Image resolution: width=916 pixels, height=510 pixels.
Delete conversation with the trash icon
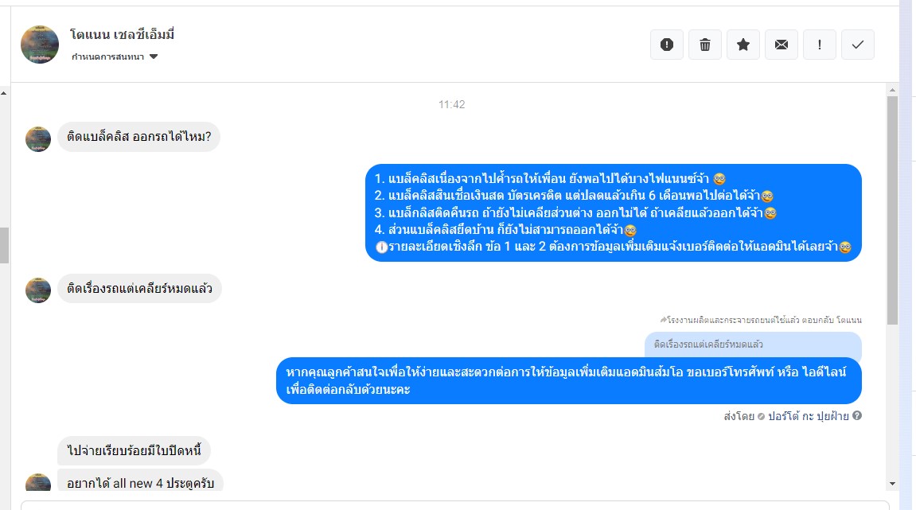pos(705,45)
